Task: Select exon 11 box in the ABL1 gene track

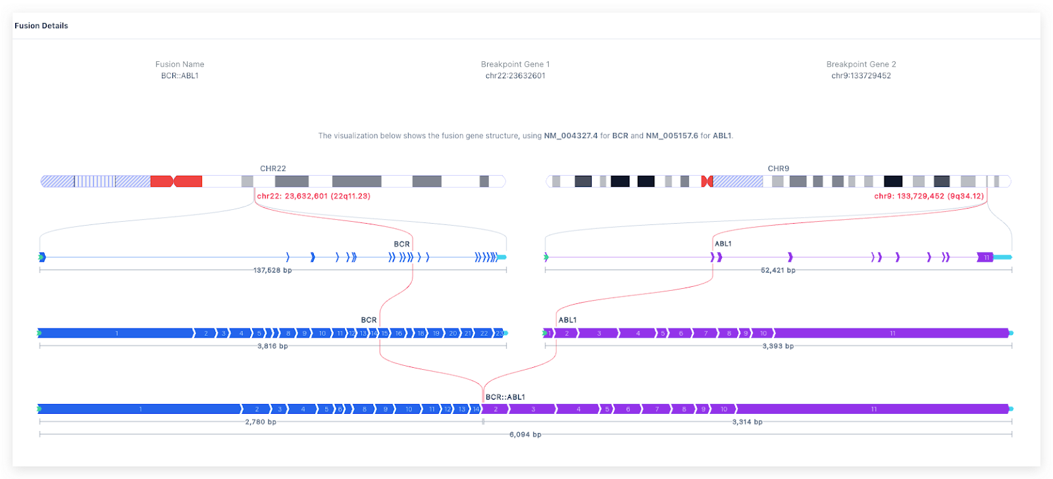Action: [985, 257]
